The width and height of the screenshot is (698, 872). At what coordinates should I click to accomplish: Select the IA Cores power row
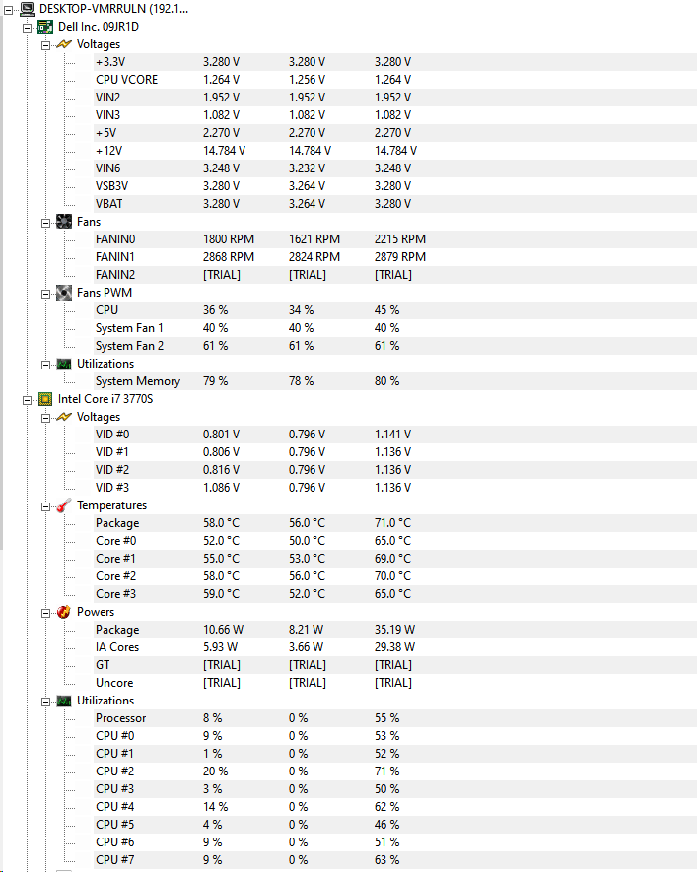117,647
